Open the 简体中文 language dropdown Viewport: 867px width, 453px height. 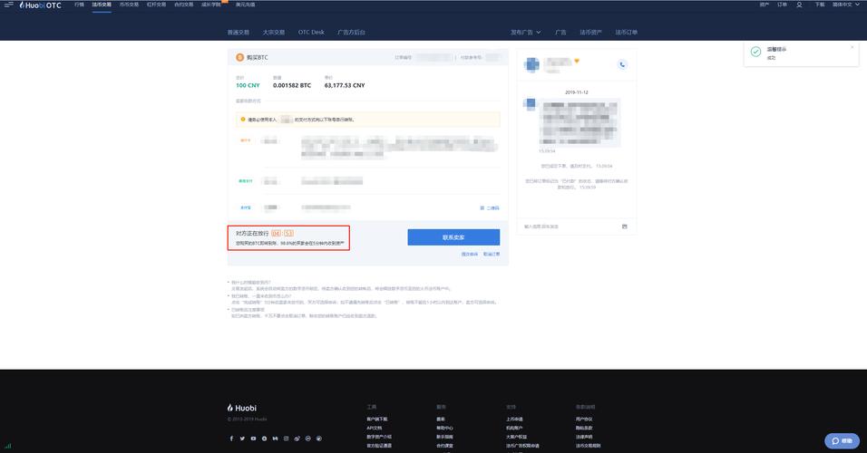(845, 5)
